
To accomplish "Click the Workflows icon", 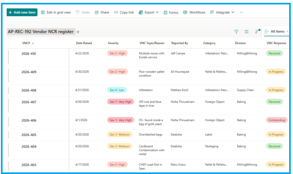I will [x=185, y=12].
